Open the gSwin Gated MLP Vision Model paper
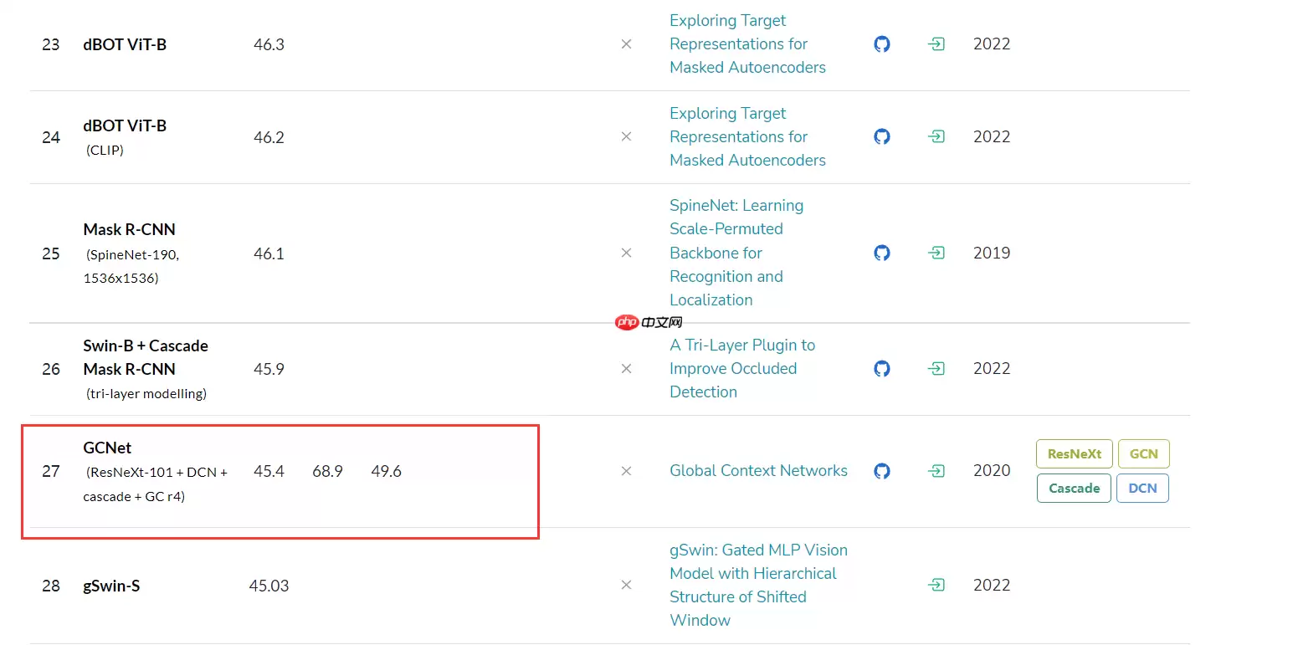This screenshot has height=645, width=1298. coord(758,585)
